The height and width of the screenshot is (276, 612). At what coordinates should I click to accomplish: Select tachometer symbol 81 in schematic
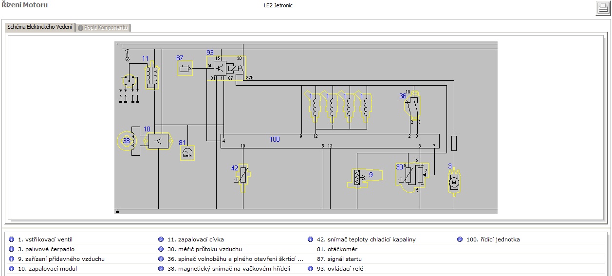187,153
